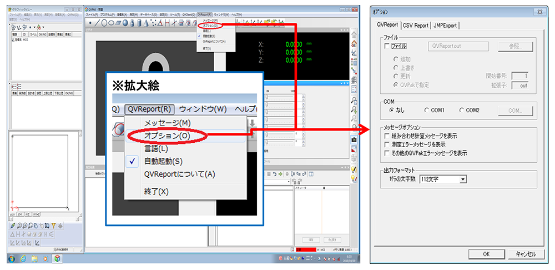This screenshot has height=270, width=555.
Task: Click the second list-view icon above 実測値 column
Action: (19, 87)
